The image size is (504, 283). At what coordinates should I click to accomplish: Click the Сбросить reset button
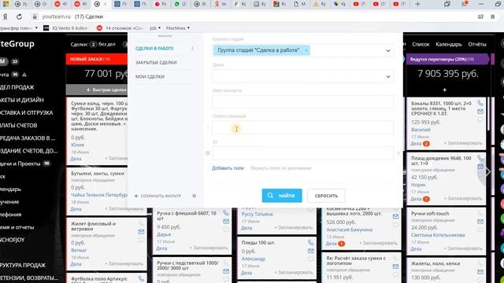point(326,196)
